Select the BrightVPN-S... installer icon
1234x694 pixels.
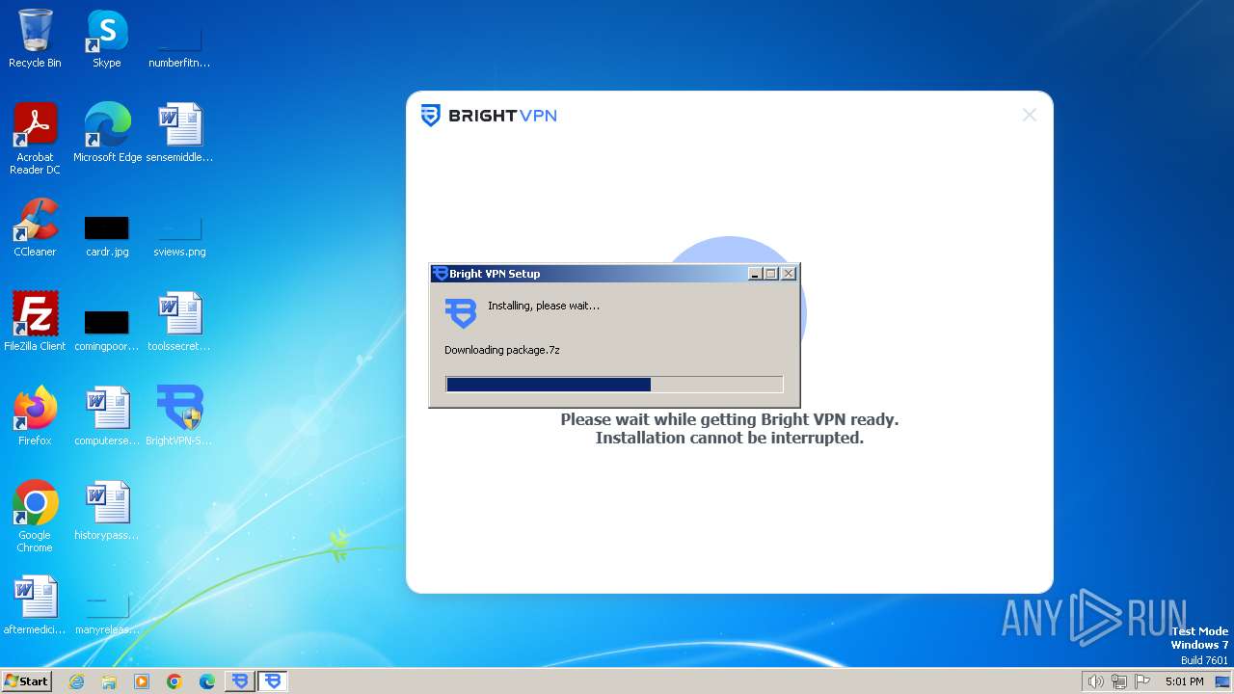(179, 416)
